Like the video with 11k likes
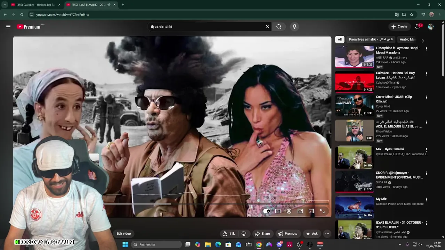Screen dimensions: 445x250 click(228, 234)
